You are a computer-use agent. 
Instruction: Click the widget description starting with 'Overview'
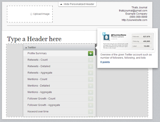[126, 56]
